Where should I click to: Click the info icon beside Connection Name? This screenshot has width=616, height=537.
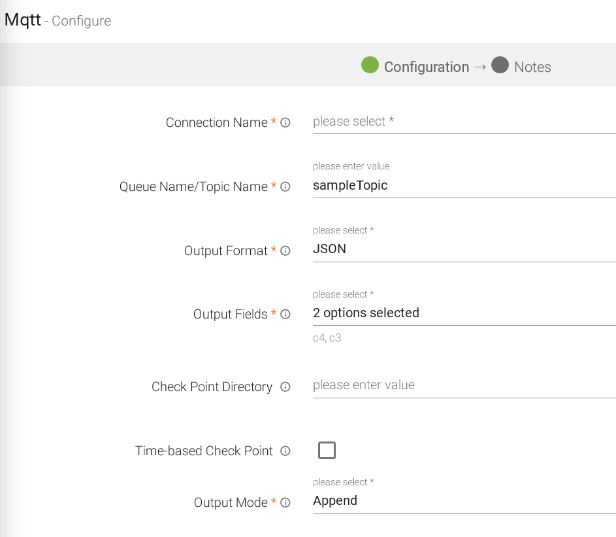click(x=285, y=123)
